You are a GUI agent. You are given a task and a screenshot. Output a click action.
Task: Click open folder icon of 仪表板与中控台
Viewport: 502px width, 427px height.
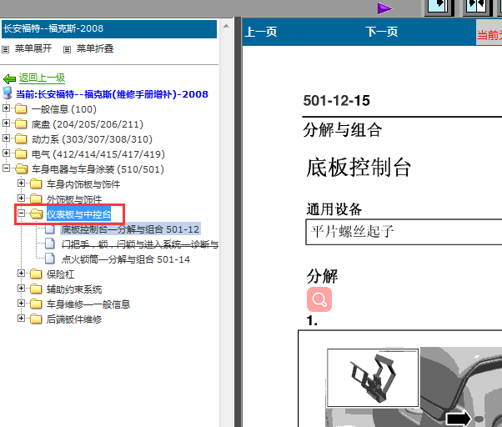click(36, 213)
